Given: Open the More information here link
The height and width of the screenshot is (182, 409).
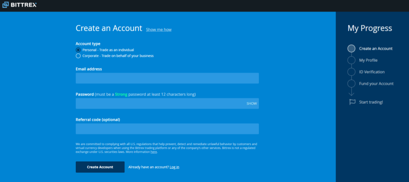Looking at the screenshot, I should click(154, 152).
